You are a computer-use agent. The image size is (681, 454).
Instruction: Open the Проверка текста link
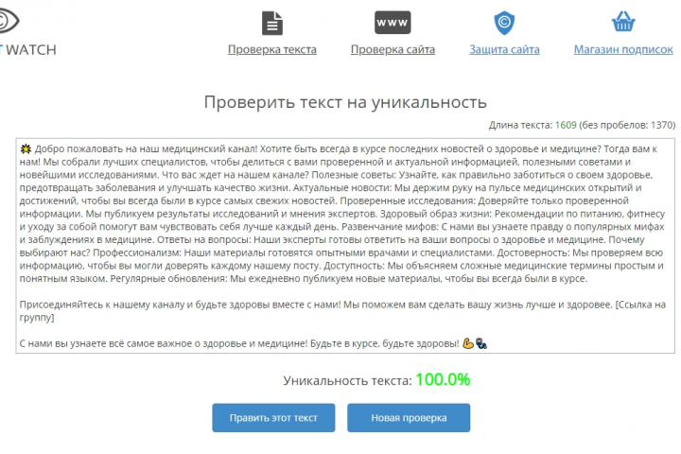[x=272, y=49]
